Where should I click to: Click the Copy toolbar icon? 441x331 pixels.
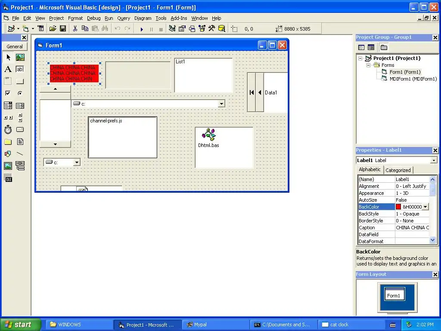pyautogui.click(x=85, y=29)
